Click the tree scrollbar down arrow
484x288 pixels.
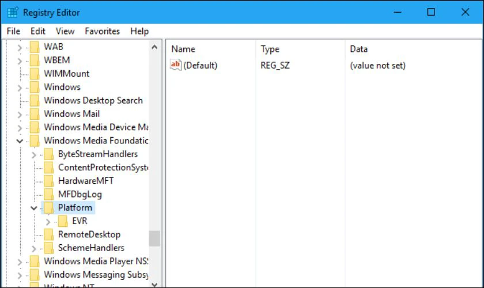[x=154, y=285]
